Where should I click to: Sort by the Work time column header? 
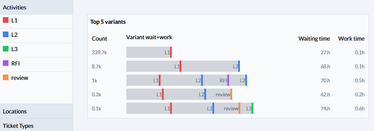point(351,39)
